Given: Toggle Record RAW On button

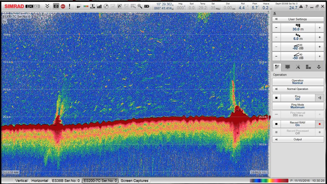Looking at the screenshot, I should point(298,124).
